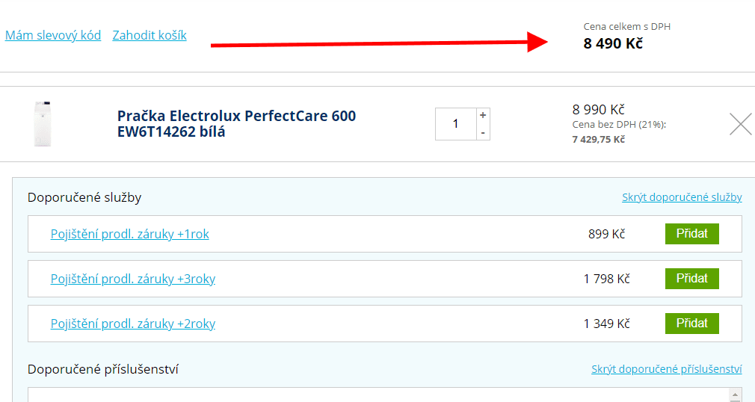Click the quantity input field
Viewport: 755px width, 402px height.
(455, 124)
